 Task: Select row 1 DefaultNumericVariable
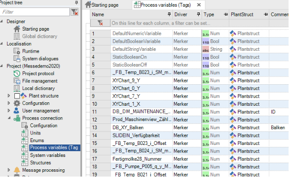[137, 33]
